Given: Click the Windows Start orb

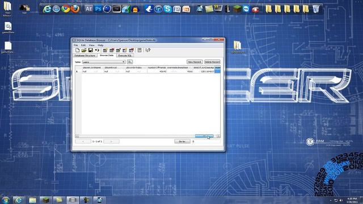Looking at the screenshot, I should coord(6,200).
